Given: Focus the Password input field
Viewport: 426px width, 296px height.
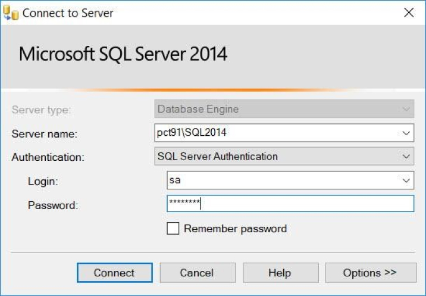Looking at the screenshot, I should pos(290,204).
